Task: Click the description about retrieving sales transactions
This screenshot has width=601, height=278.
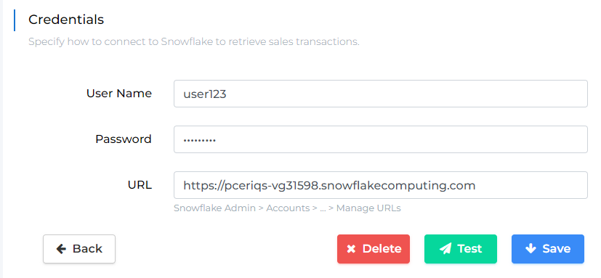Action: click(x=194, y=42)
